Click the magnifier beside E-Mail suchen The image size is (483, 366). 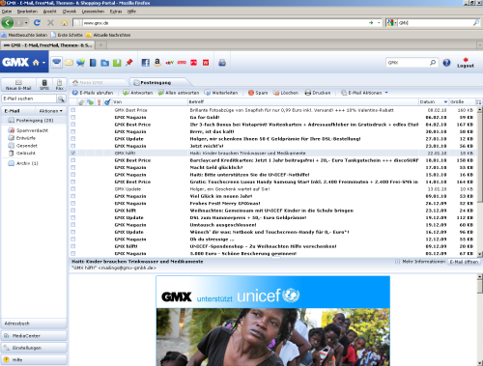point(61,99)
